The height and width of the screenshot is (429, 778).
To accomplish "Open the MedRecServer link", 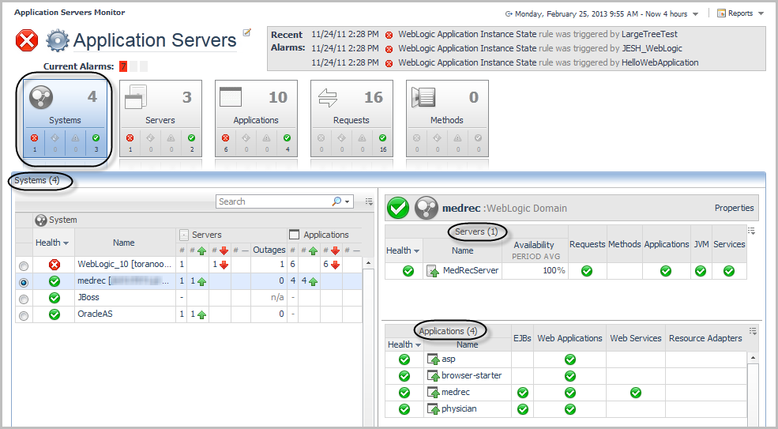I will click(x=471, y=270).
